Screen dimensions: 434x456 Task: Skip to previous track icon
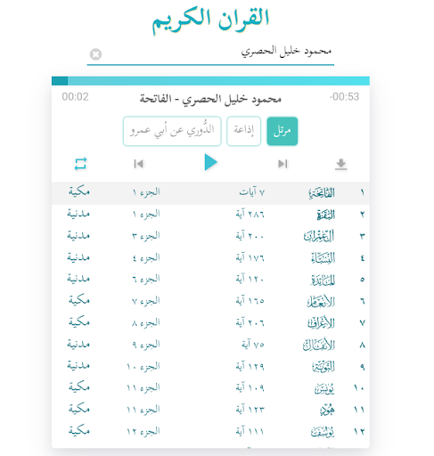(139, 164)
